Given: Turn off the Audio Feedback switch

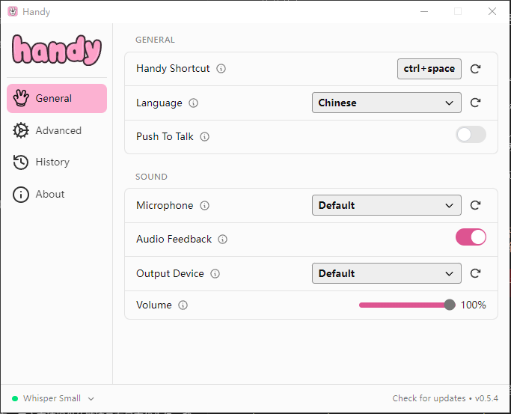Looking at the screenshot, I should coord(471,237).
